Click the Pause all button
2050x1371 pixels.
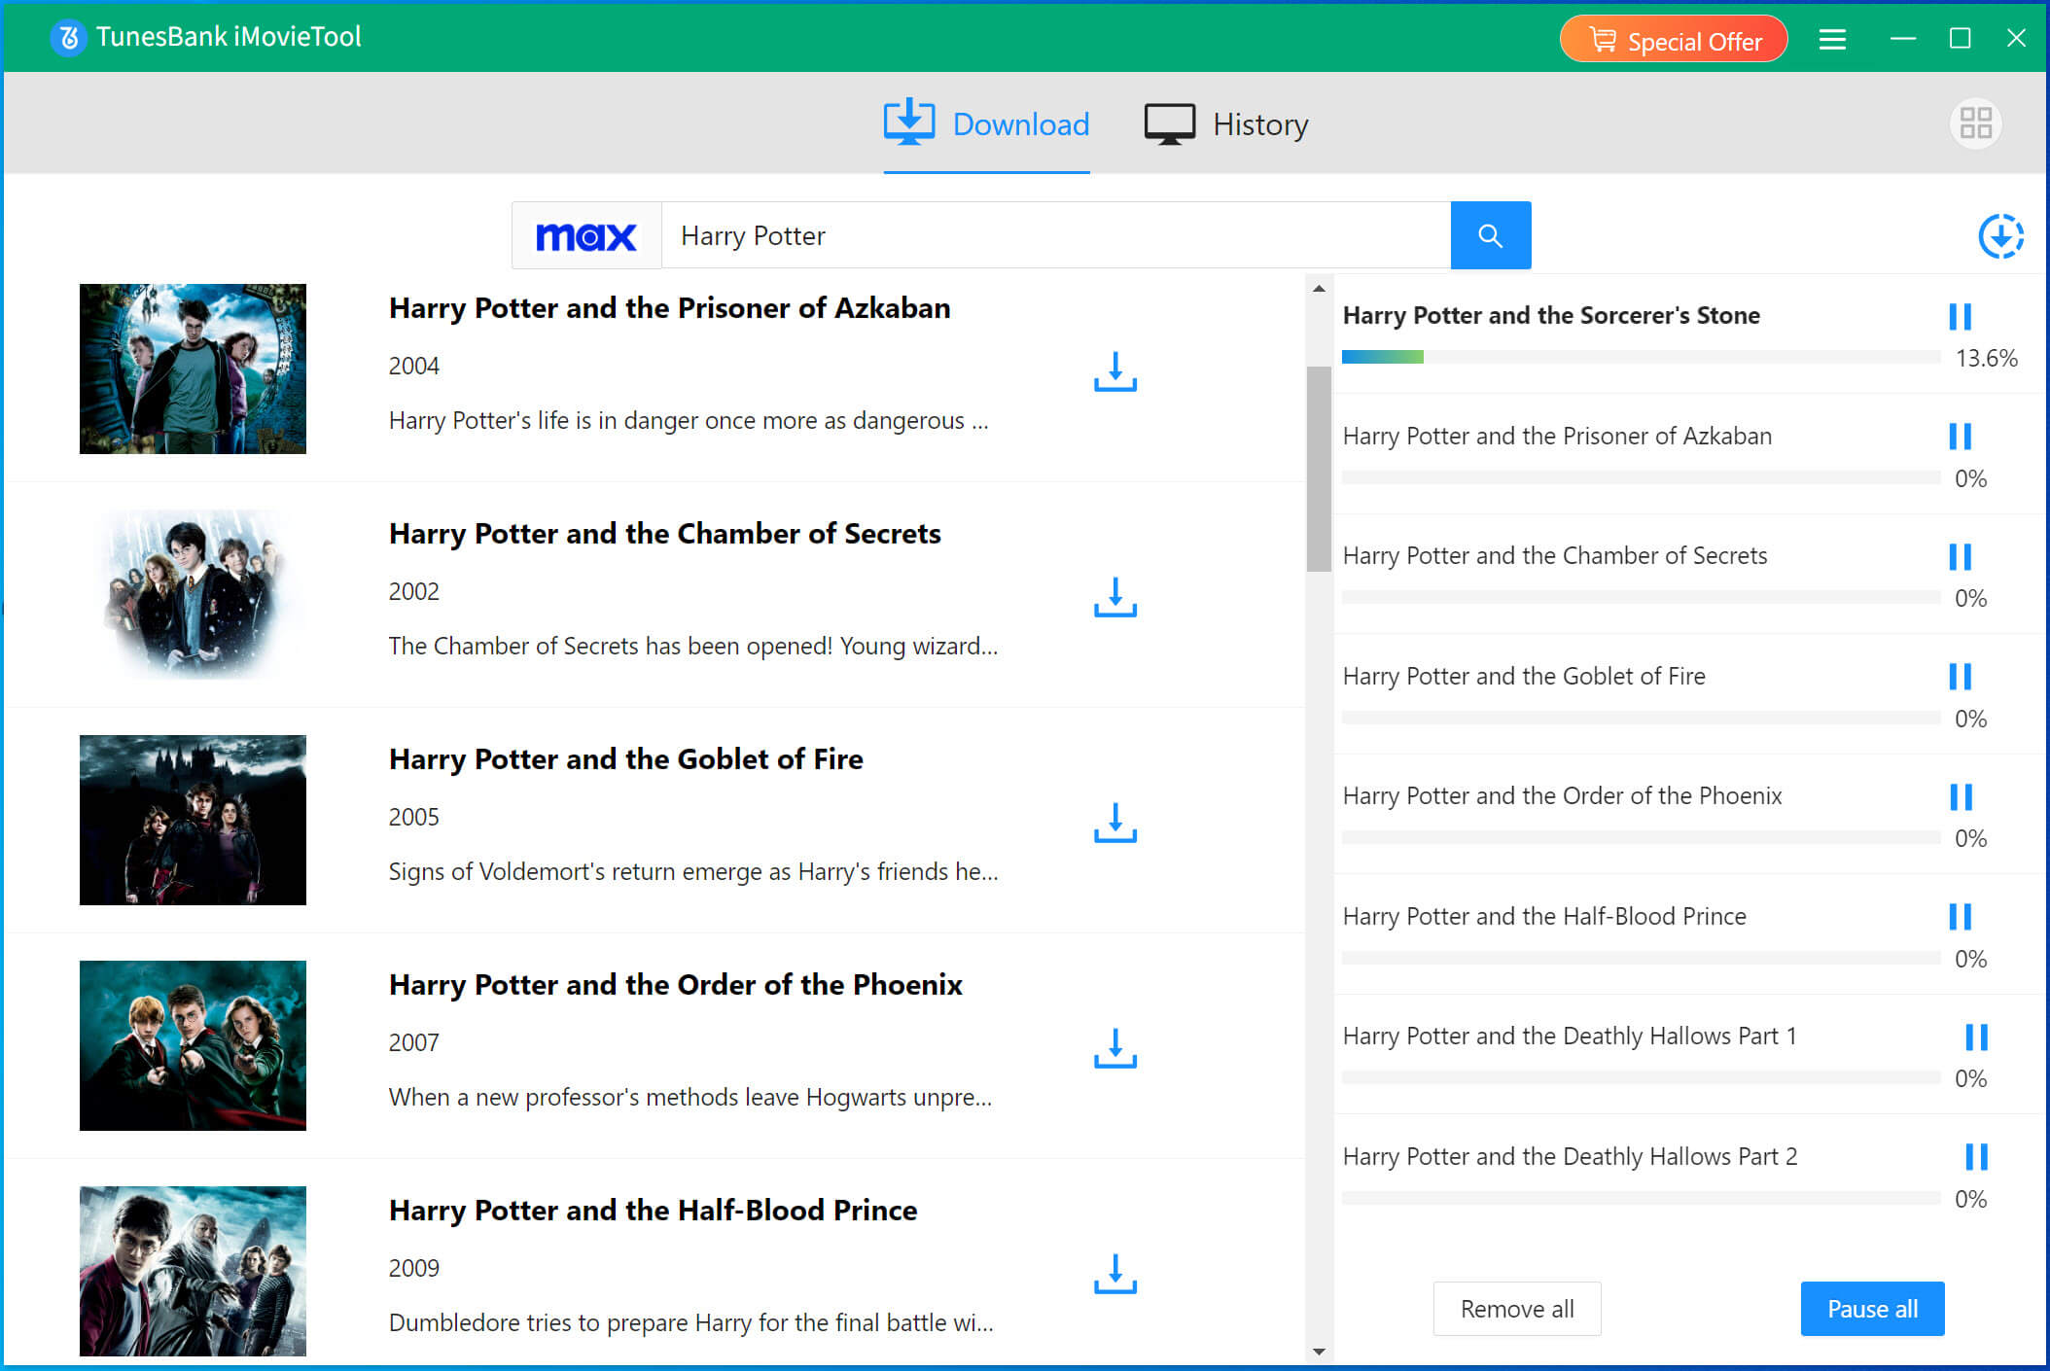[1872, 1309]
